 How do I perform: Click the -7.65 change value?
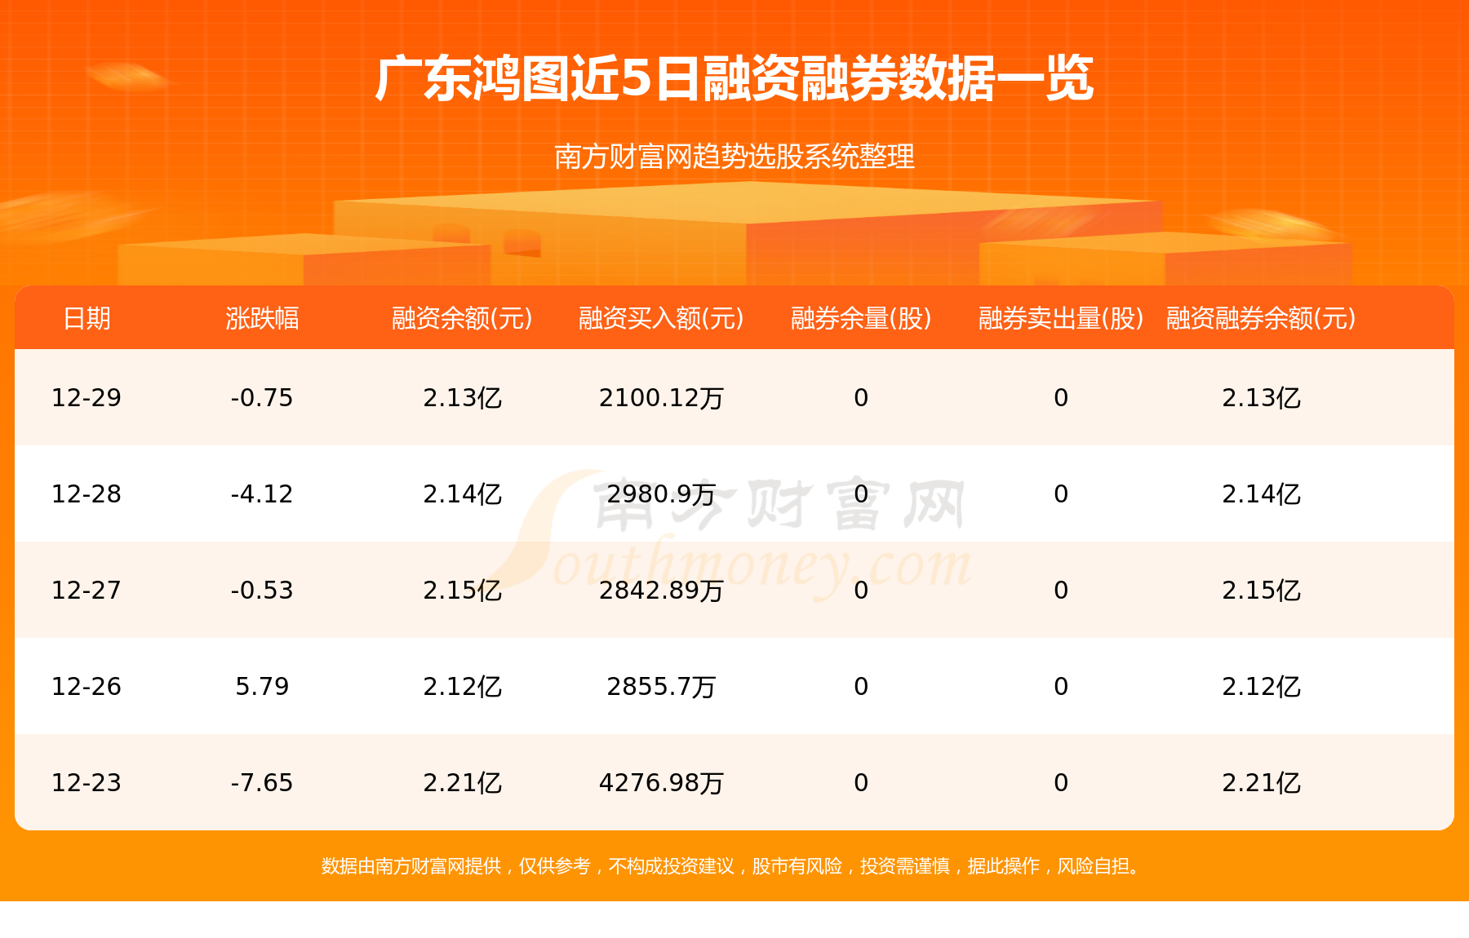pyautogui.click(x=262, y=783)
